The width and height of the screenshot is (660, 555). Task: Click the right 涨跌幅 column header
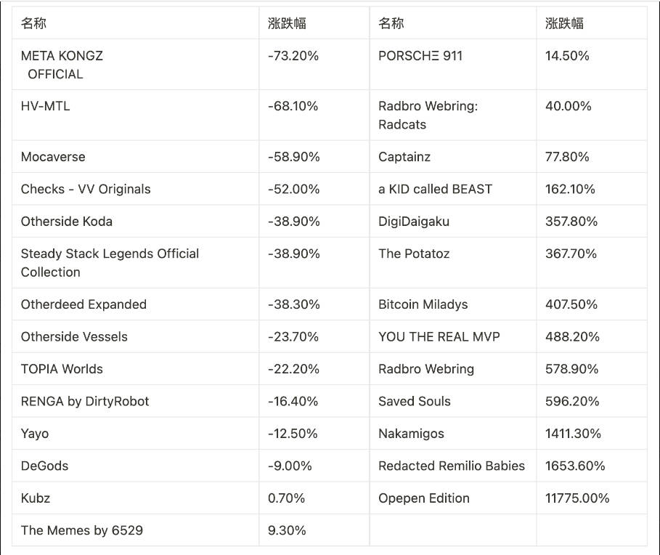tap(564, 23)
